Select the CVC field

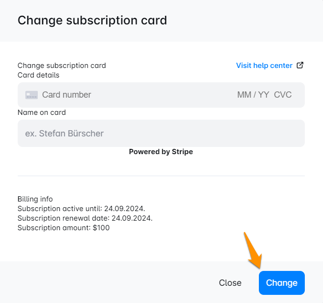(283, 95)
